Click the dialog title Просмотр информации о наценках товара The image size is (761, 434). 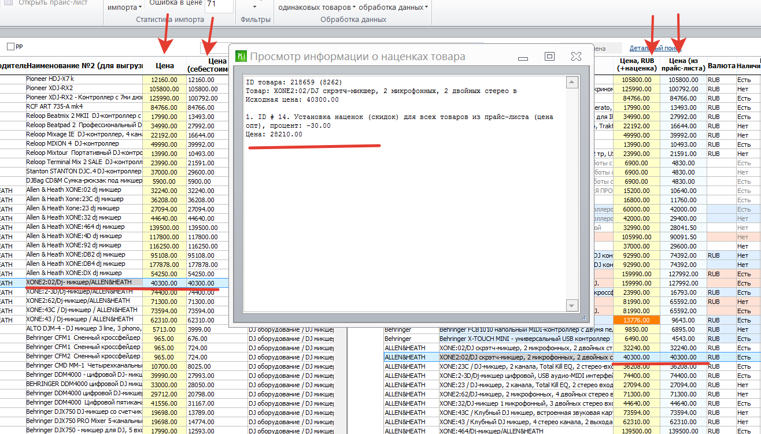[x=357, y=56]
